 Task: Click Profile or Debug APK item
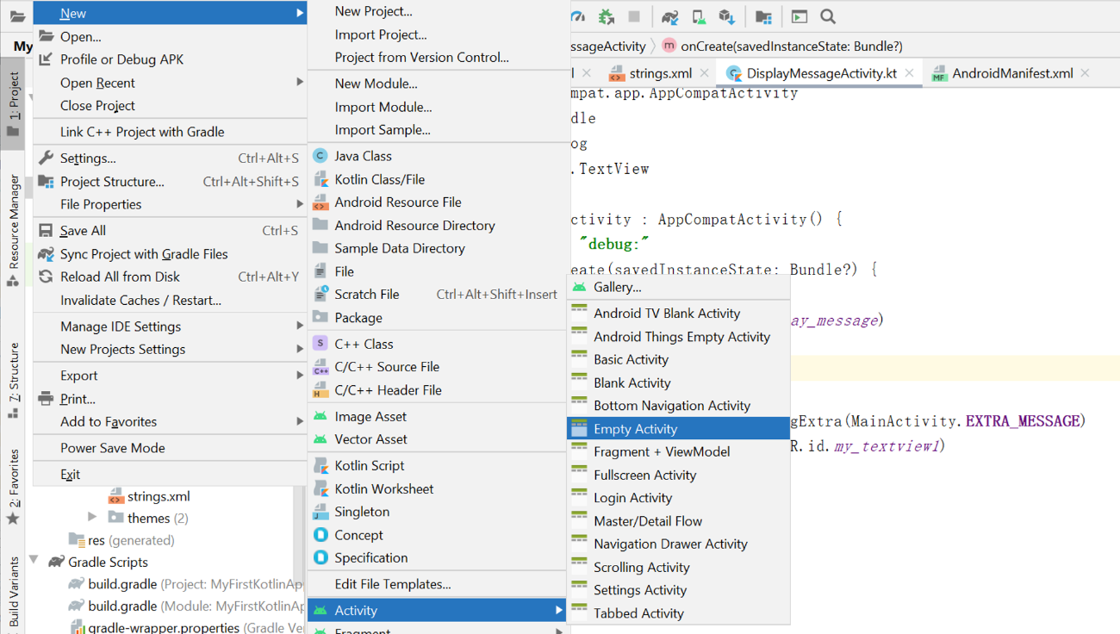170,59
